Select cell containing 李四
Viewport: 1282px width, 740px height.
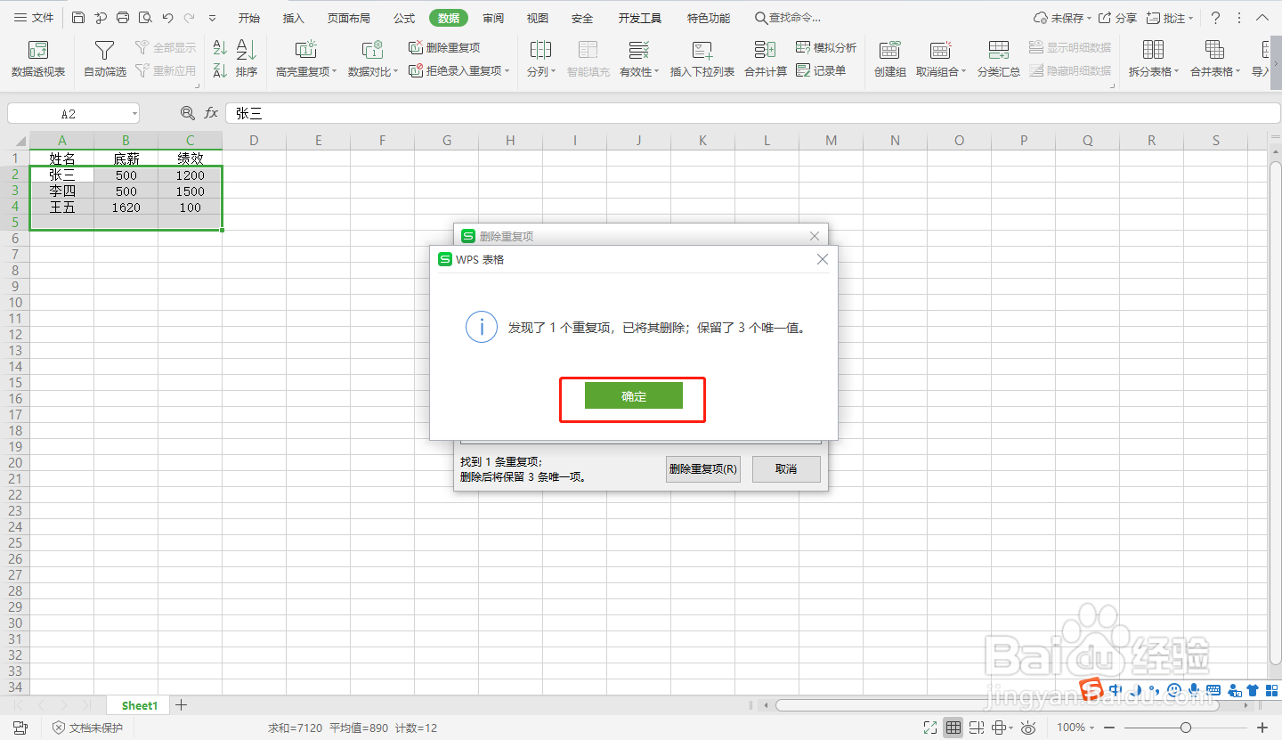tap(62, 191)
